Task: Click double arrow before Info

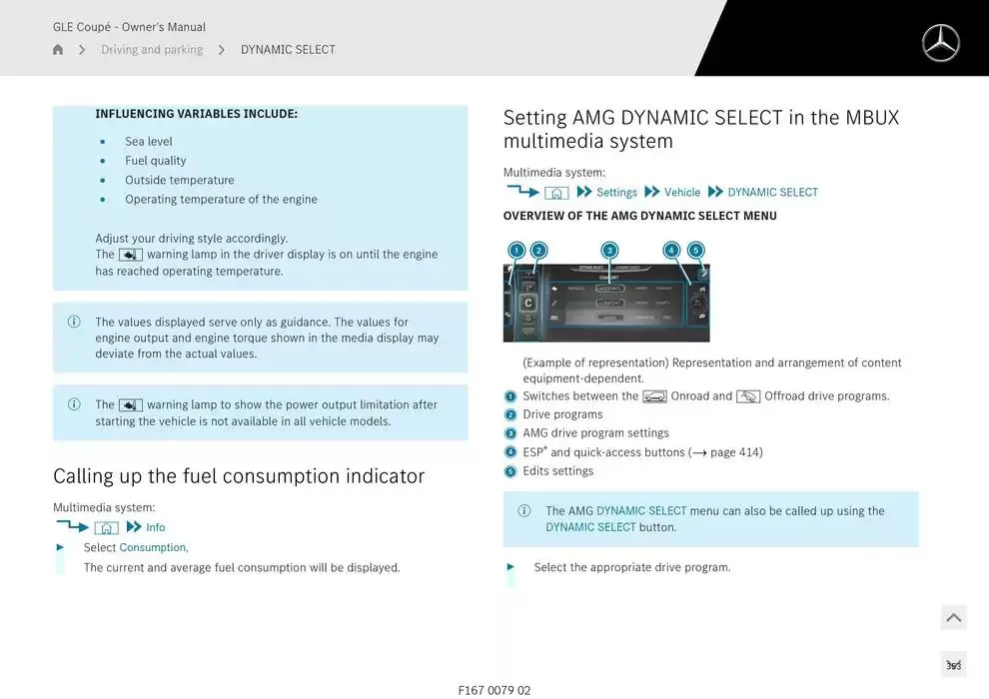Action: pos(134,527)
